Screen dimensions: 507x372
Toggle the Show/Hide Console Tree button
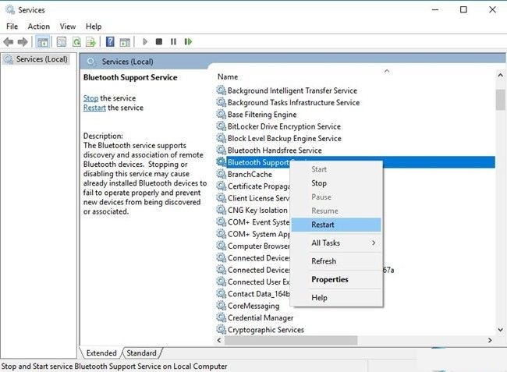click(44, 41)
